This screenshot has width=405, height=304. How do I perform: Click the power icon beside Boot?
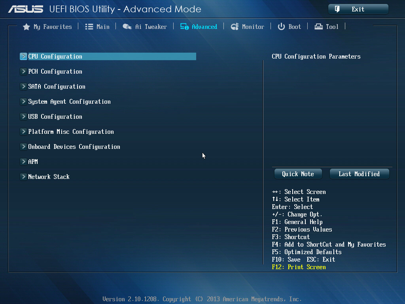point(281,27)
